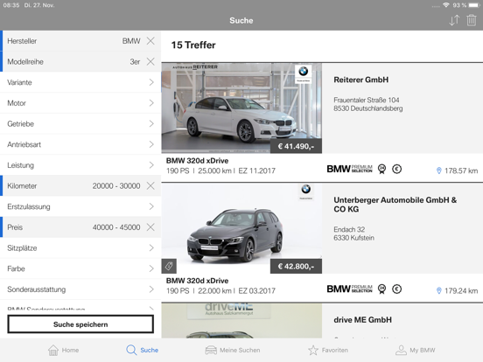The width and height of the screenshot is (483, 362).
Task: Tap the Hersteller filter row label
Action: pyautogui.click(x=22, y=41)
